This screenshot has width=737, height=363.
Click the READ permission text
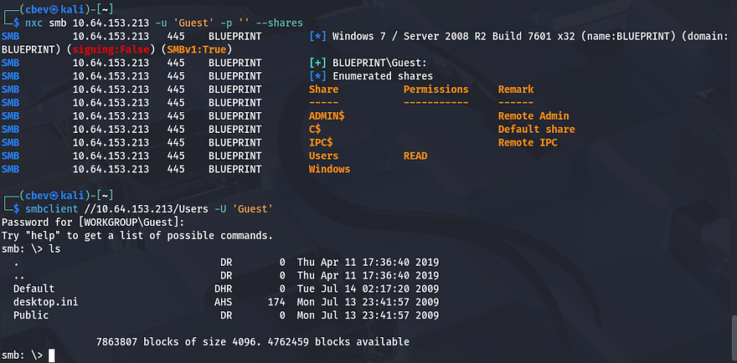pyautogui.click(x=415, y=156)
